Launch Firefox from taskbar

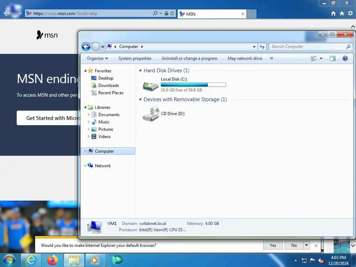(52, 260)
